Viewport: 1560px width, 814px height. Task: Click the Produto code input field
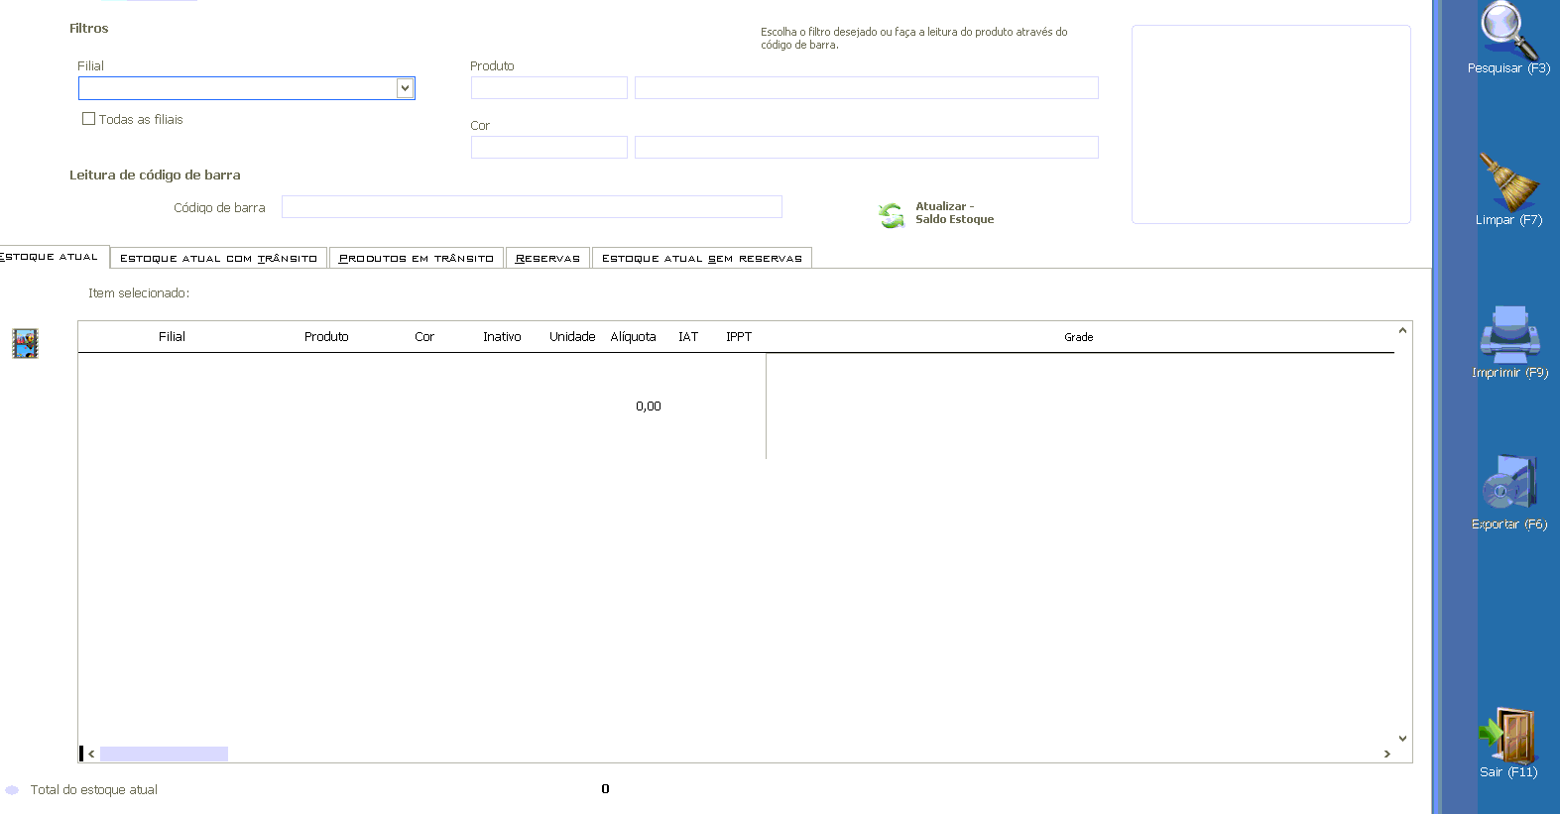click(x=548, y=88)
